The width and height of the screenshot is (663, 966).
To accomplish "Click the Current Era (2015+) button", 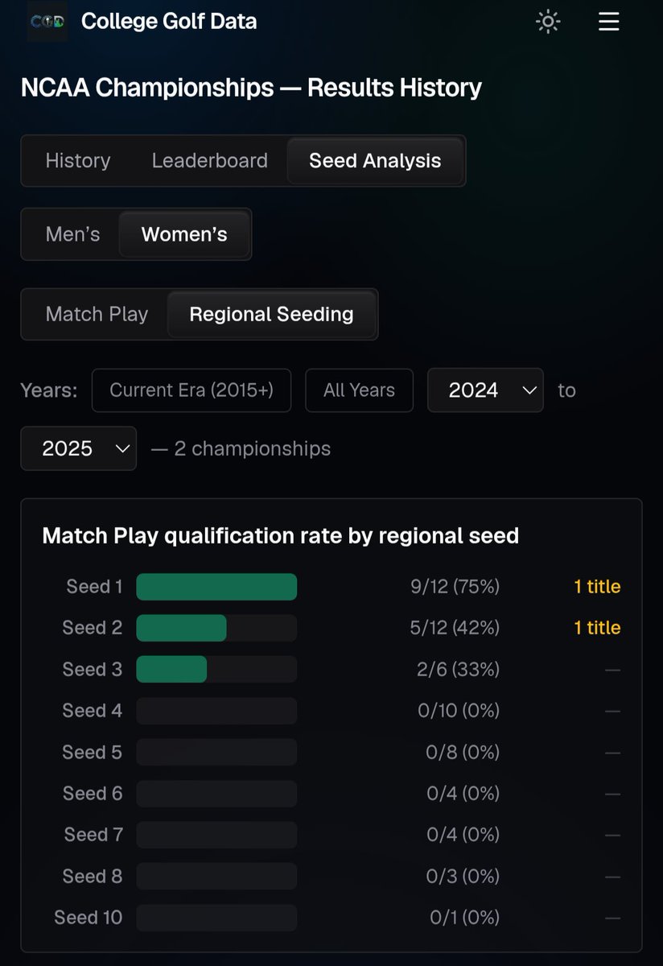I will [191, 390].
